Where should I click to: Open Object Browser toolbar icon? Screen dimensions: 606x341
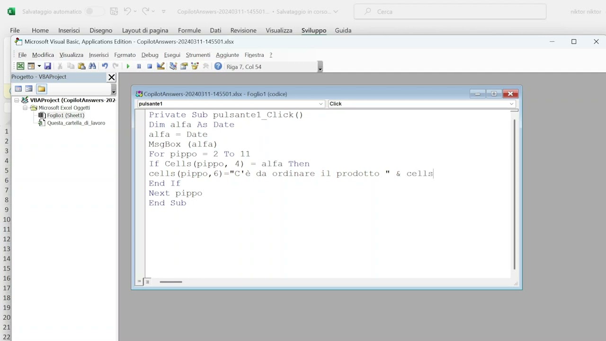tap(195, 66)
